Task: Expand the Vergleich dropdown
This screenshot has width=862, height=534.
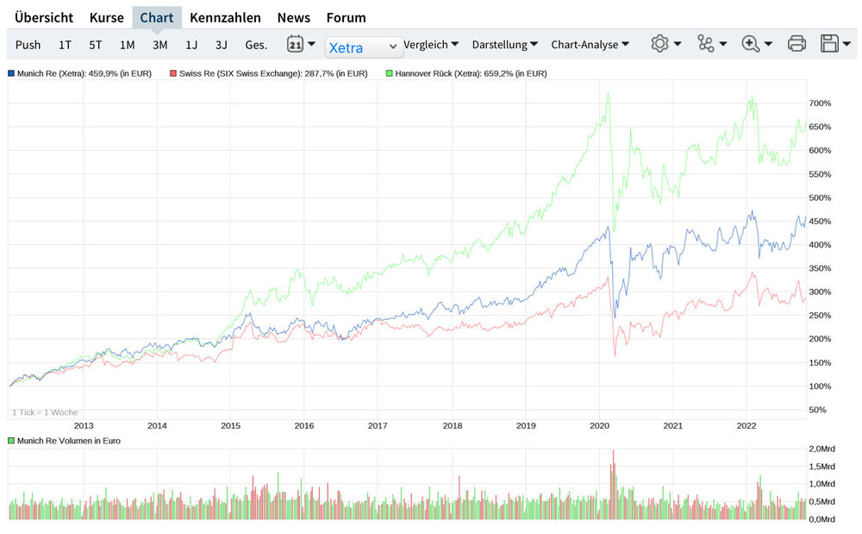Action: tap(431, 44)
